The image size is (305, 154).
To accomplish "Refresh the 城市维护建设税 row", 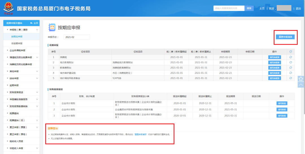I will (291, 73).
